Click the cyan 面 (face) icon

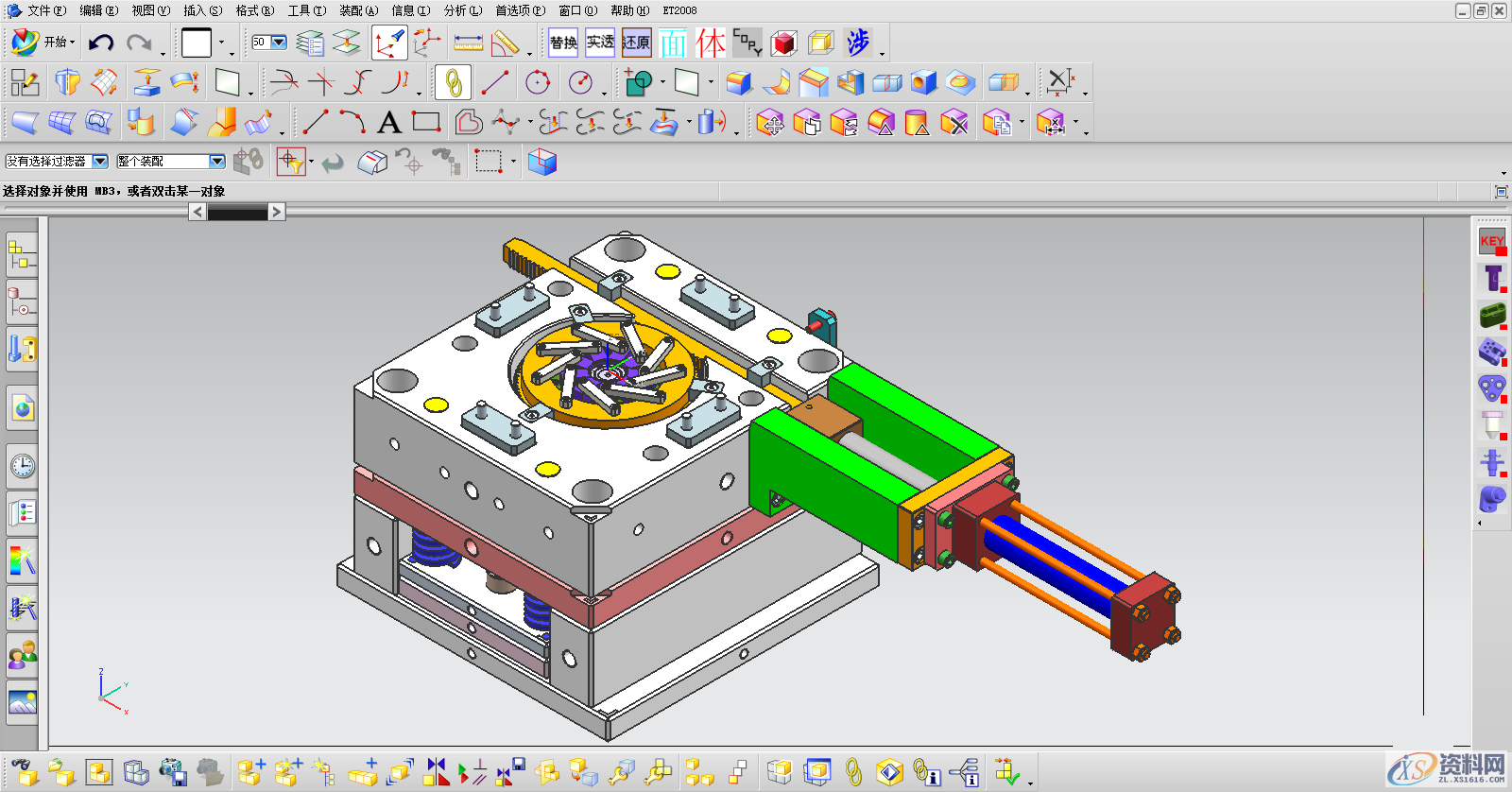coord(673,43)
